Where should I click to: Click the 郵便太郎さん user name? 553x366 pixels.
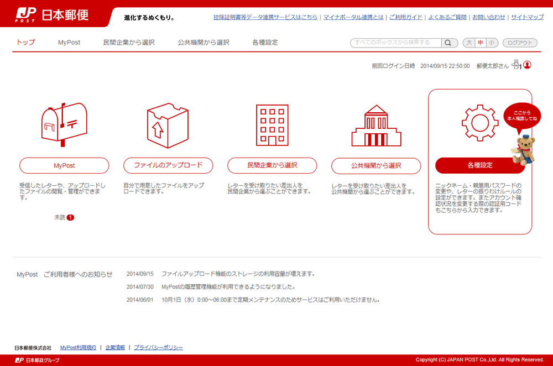tap(493, 66)
